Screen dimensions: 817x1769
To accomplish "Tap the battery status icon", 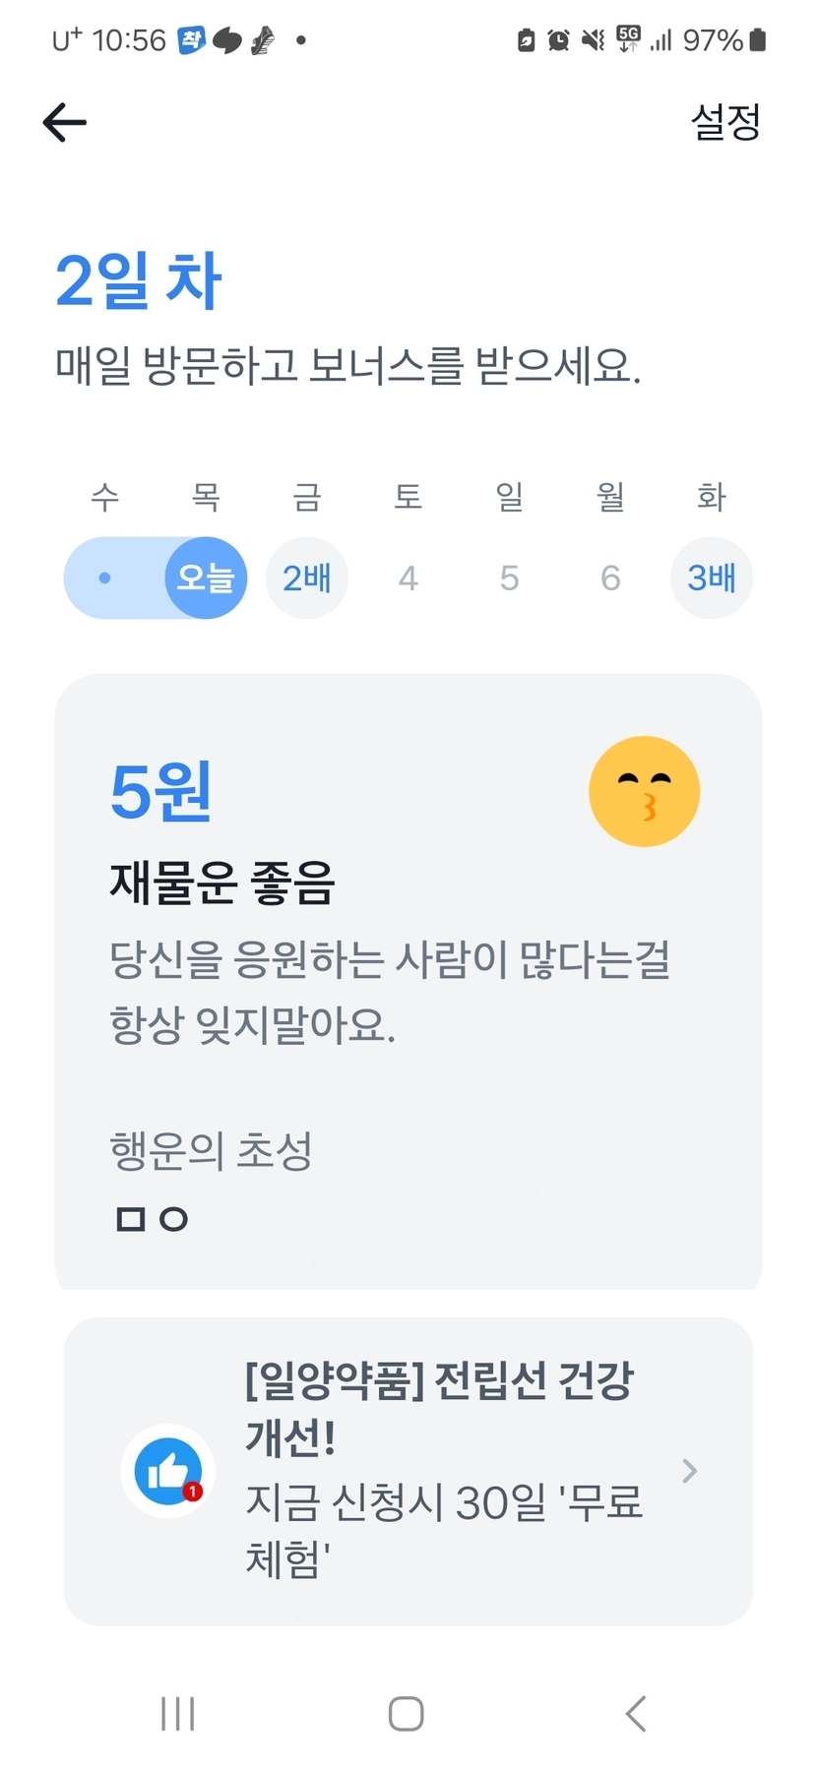I will pos(757,40).
